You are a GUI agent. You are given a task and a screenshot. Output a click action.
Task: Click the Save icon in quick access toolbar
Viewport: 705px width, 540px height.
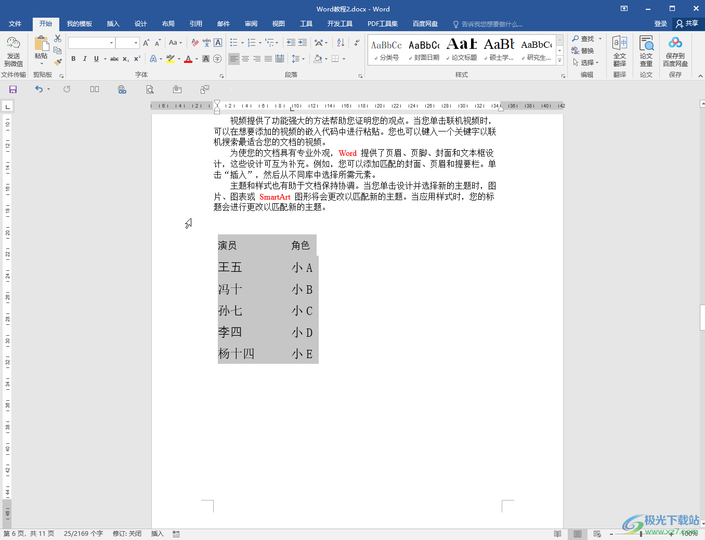tap(13, 89)
